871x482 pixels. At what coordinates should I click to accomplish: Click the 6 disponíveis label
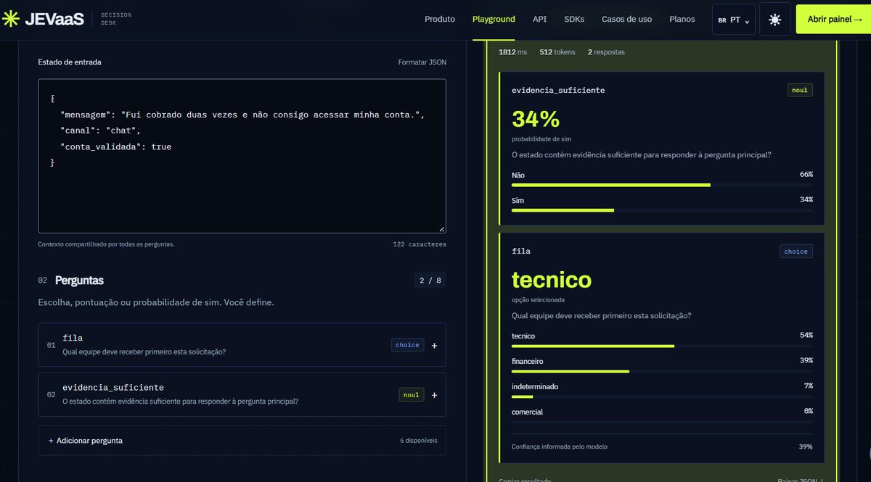(419, 441)
